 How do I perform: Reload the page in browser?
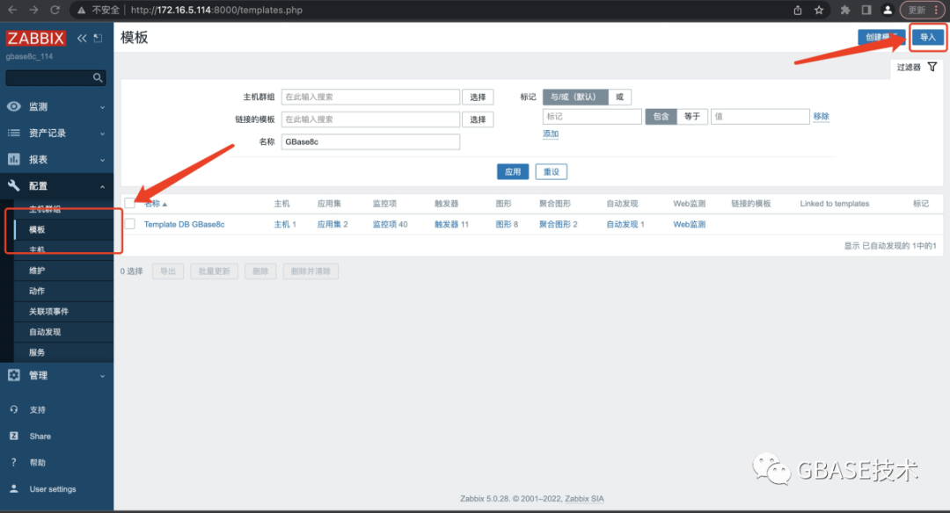tap(55, 10)
